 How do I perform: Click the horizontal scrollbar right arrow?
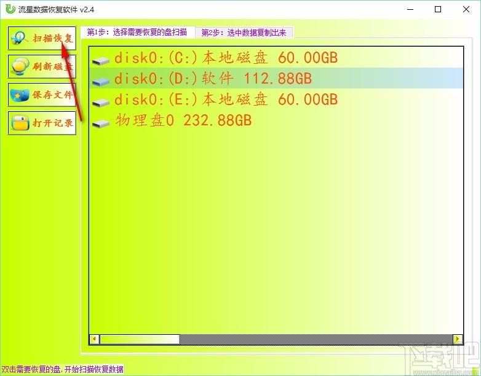click(458, 339)
